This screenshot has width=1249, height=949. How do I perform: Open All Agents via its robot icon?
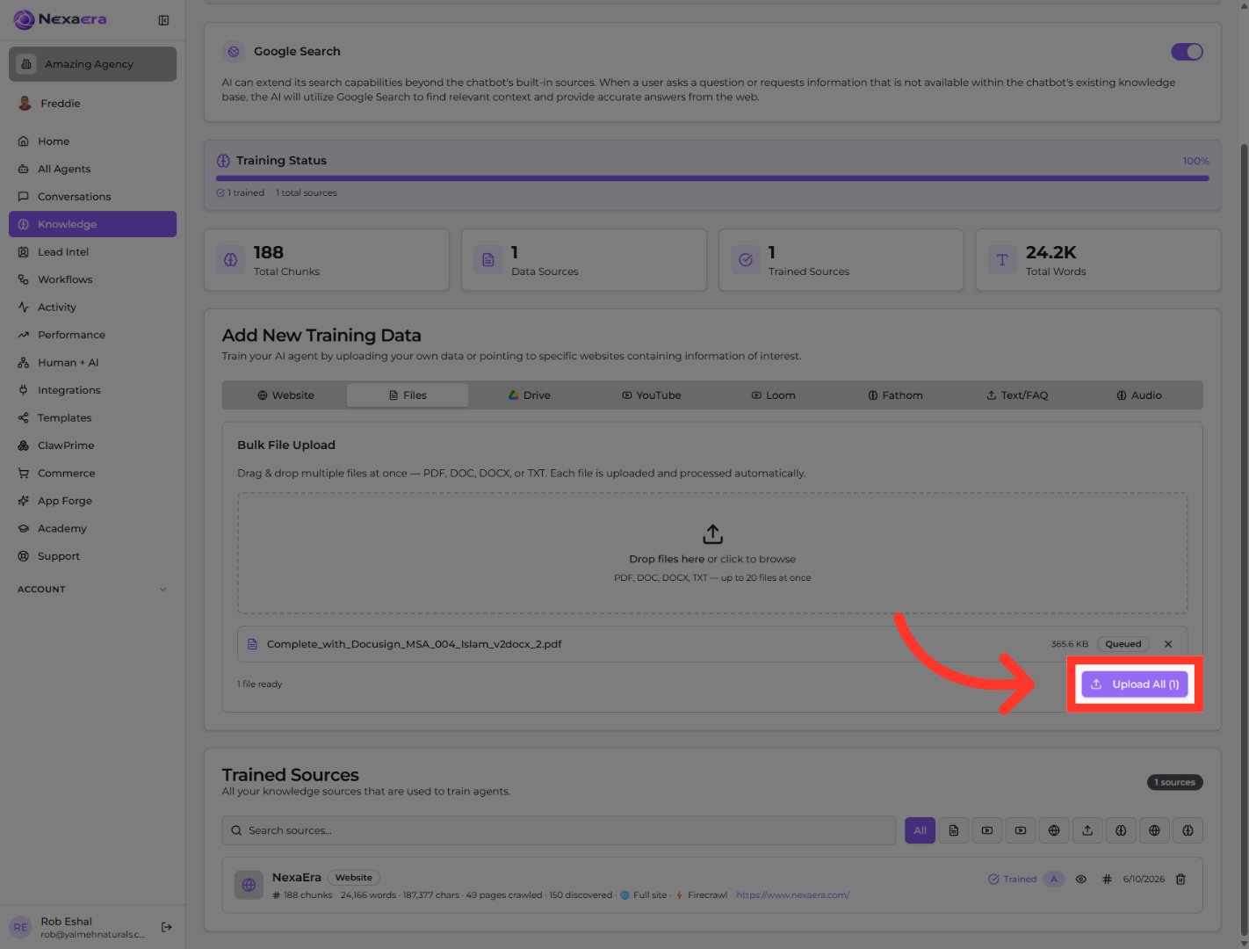[24, 169]
